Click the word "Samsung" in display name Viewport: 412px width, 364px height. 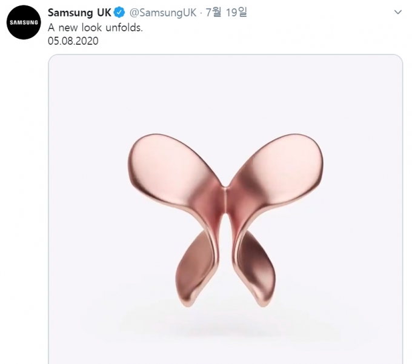70,13
